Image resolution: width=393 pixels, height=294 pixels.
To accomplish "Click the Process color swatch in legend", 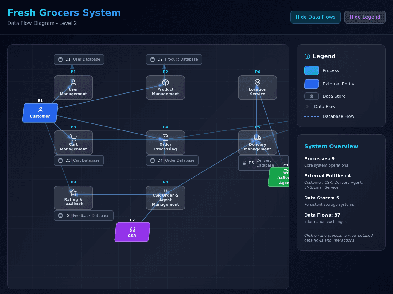I will pyautogui.click(x=312, y=70).
